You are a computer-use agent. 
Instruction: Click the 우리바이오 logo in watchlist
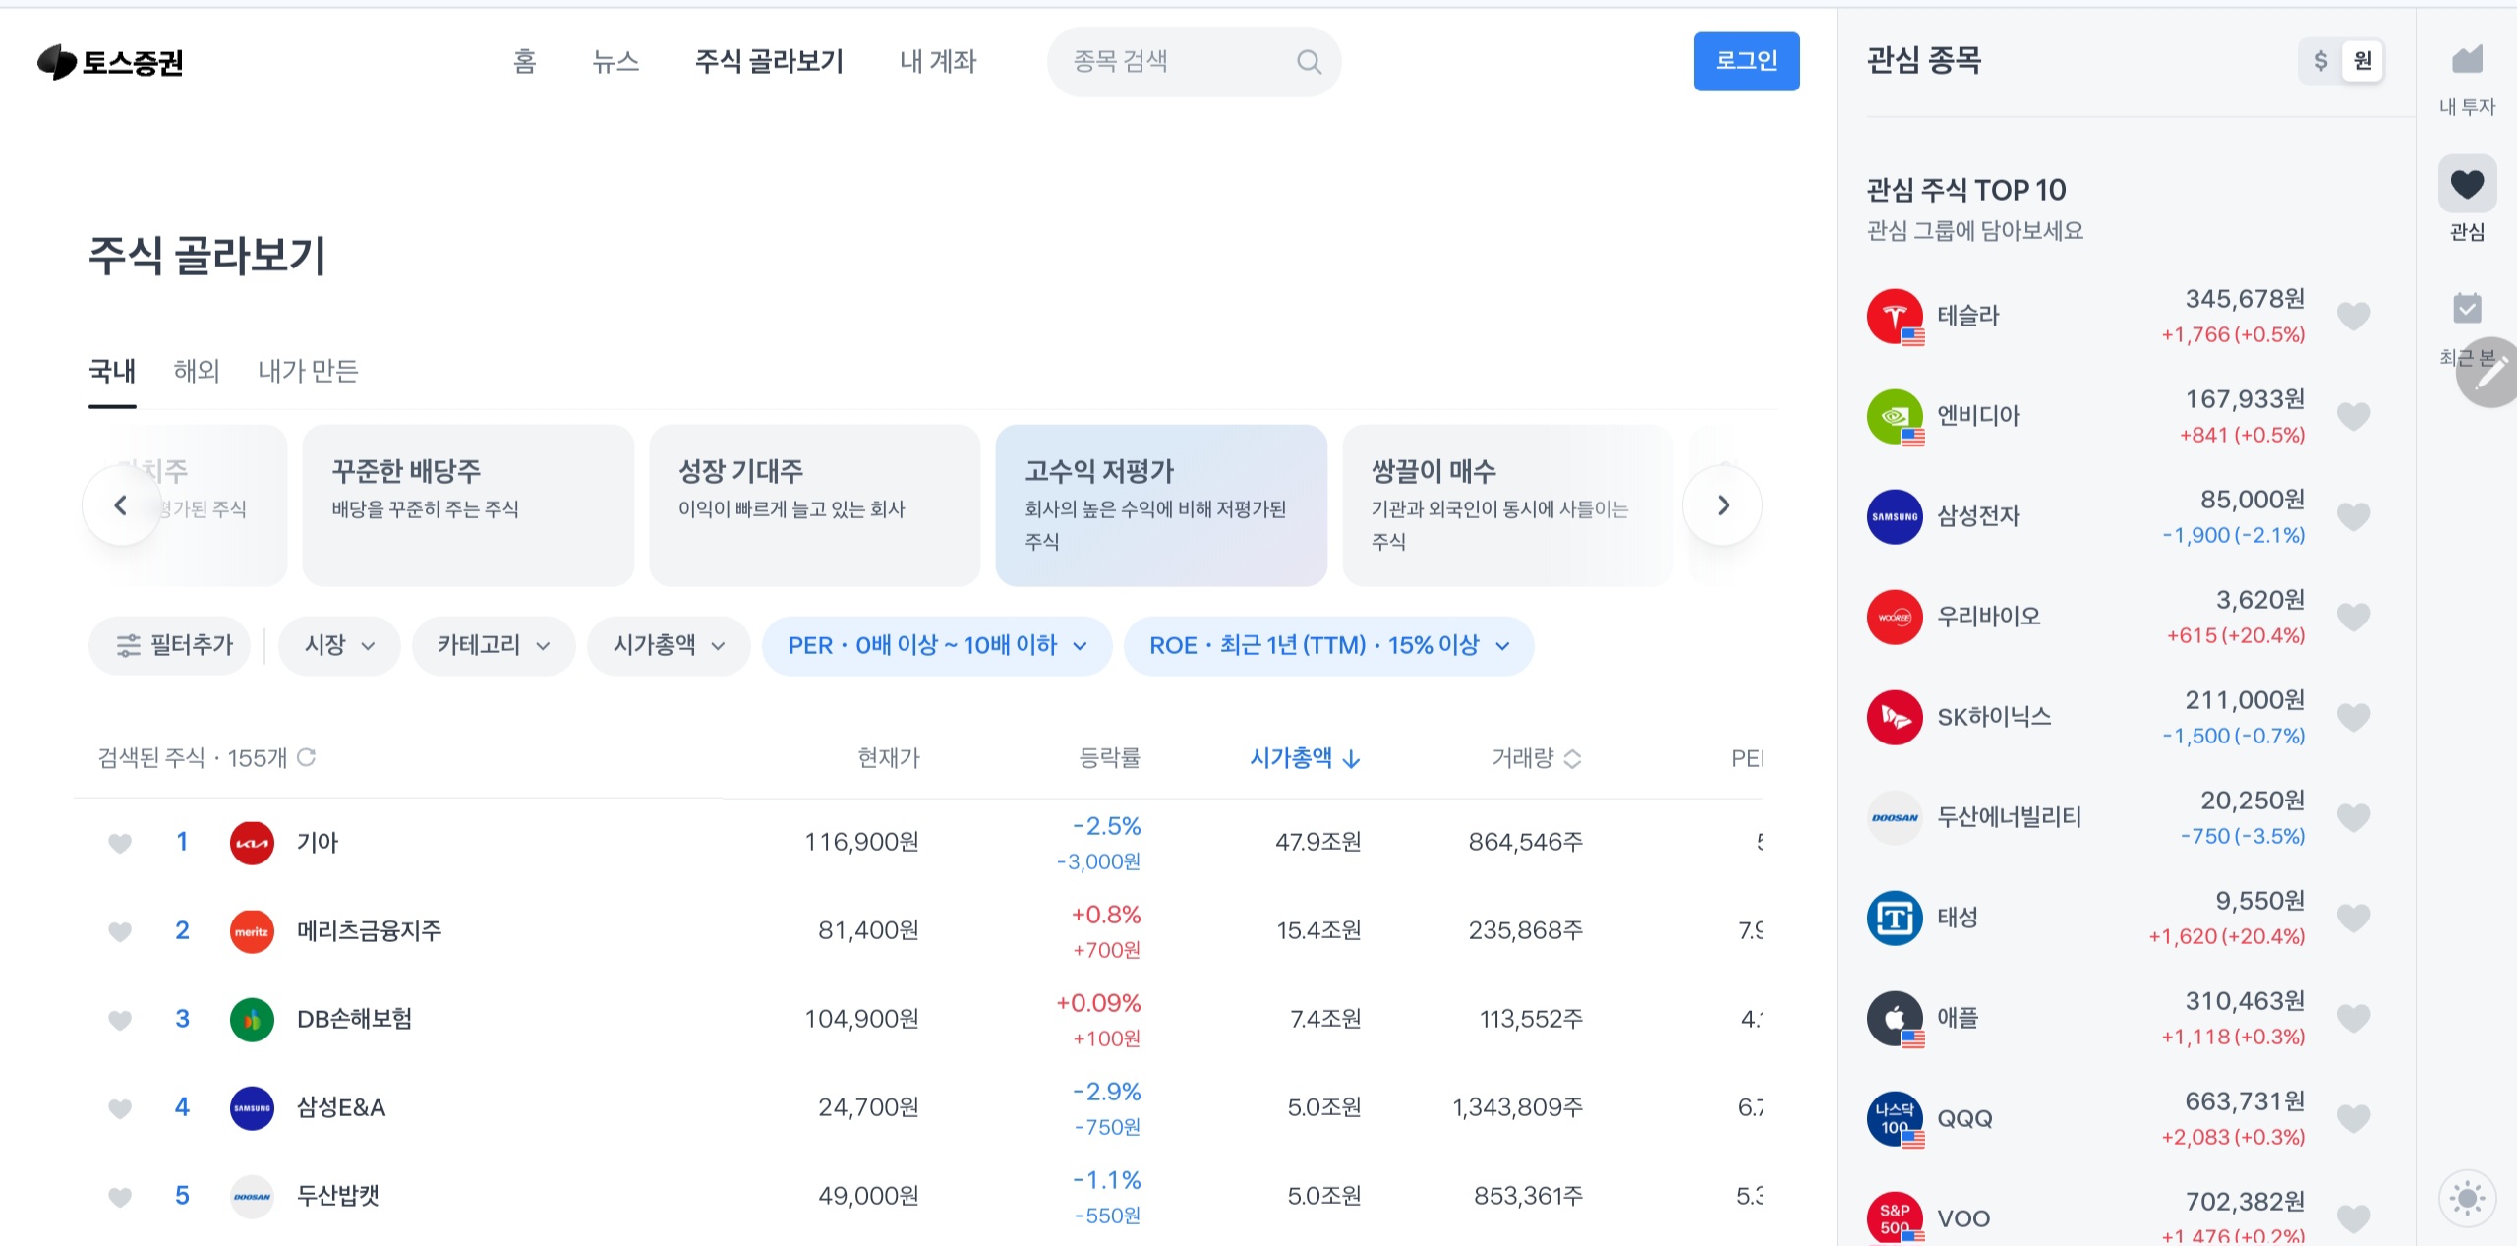coord(1895,618)
